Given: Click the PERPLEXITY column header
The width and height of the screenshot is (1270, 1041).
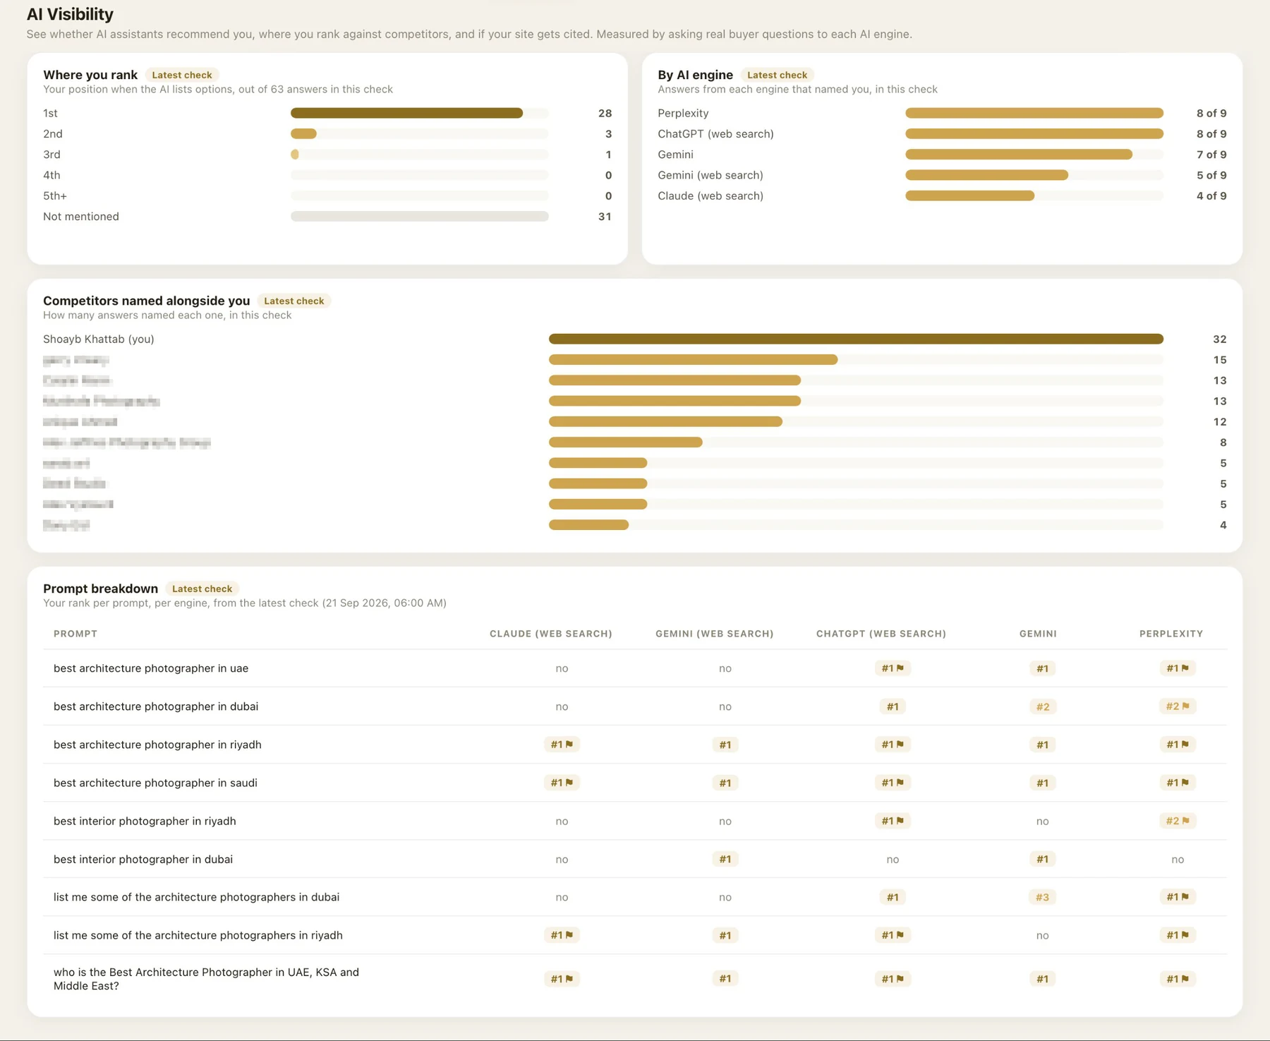Looking at the screenshot, I should [x=1171, y=634].
